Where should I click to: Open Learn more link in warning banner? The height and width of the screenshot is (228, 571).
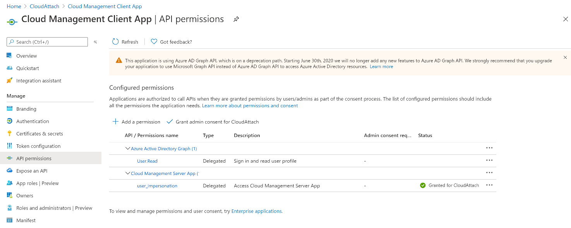click(381, 67)
